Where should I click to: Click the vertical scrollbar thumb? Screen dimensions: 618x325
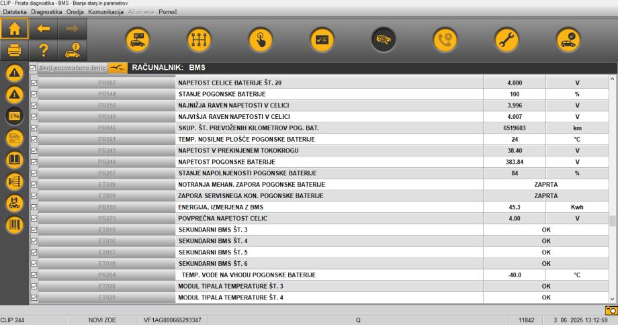pos(612,221)
